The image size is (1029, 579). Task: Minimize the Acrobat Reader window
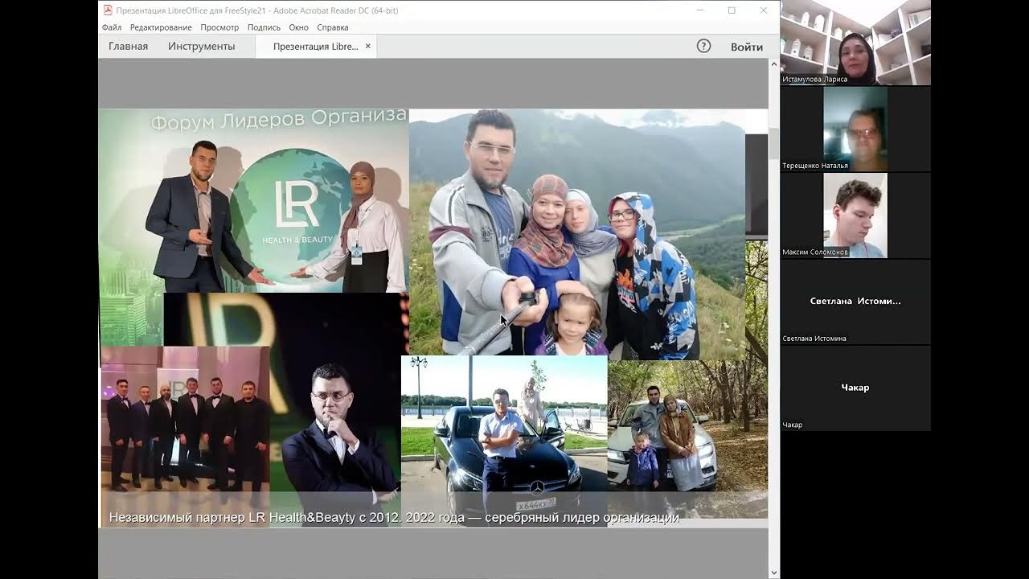(x=699, y=10)
